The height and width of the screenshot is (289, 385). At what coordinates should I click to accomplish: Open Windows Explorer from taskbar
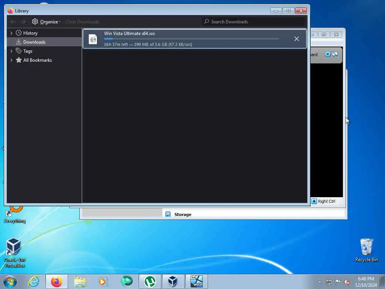point(80,281)
